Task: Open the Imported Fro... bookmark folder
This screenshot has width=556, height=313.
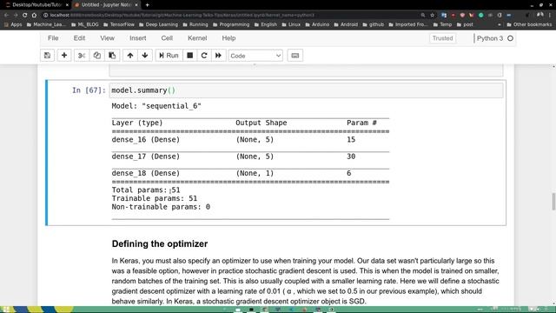Action: pyautogui.click(x=408, y=24)
